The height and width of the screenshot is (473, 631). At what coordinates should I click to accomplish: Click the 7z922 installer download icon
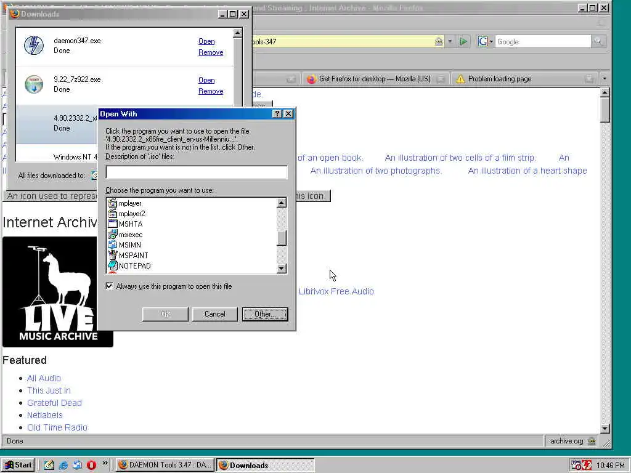click(x=34, y=84)
